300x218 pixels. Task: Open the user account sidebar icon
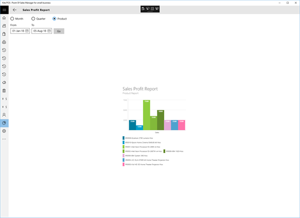[x=4, y=115]
